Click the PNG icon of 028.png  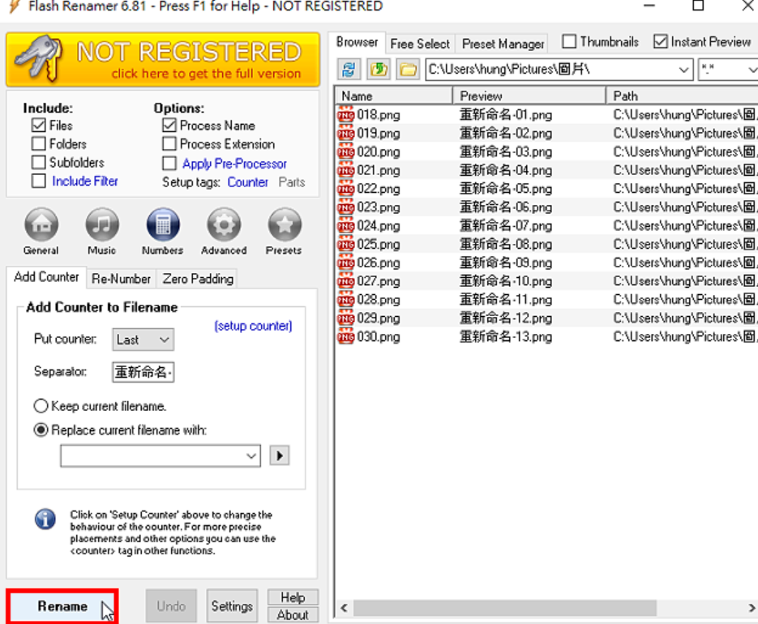pos(345,300)
